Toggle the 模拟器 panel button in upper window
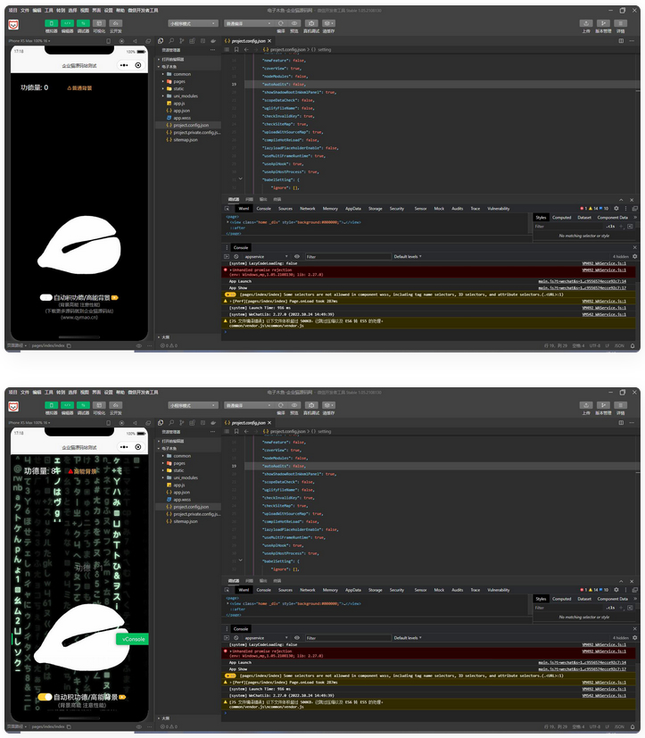This screenshot has width=645, height=738. coord(51,23)
